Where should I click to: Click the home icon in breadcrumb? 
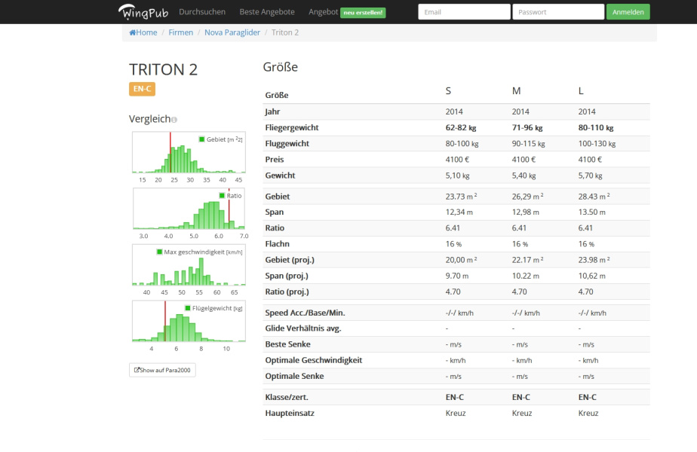pos(132,32)
